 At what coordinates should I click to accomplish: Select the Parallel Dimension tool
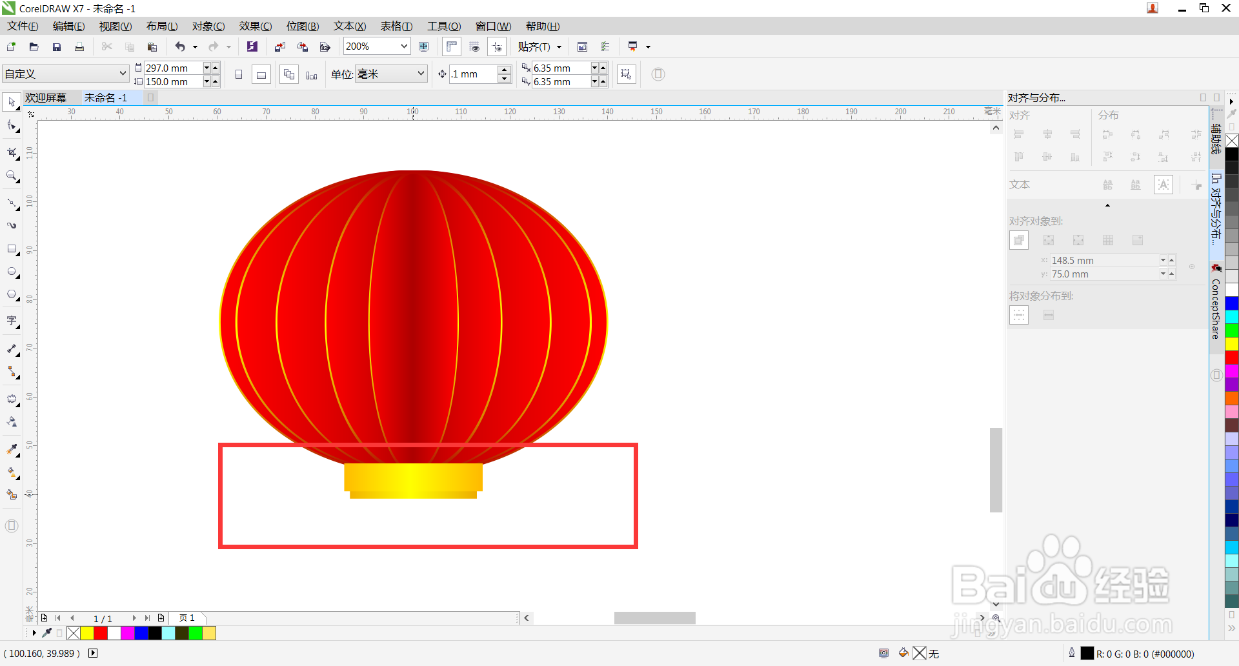(12, 349)
